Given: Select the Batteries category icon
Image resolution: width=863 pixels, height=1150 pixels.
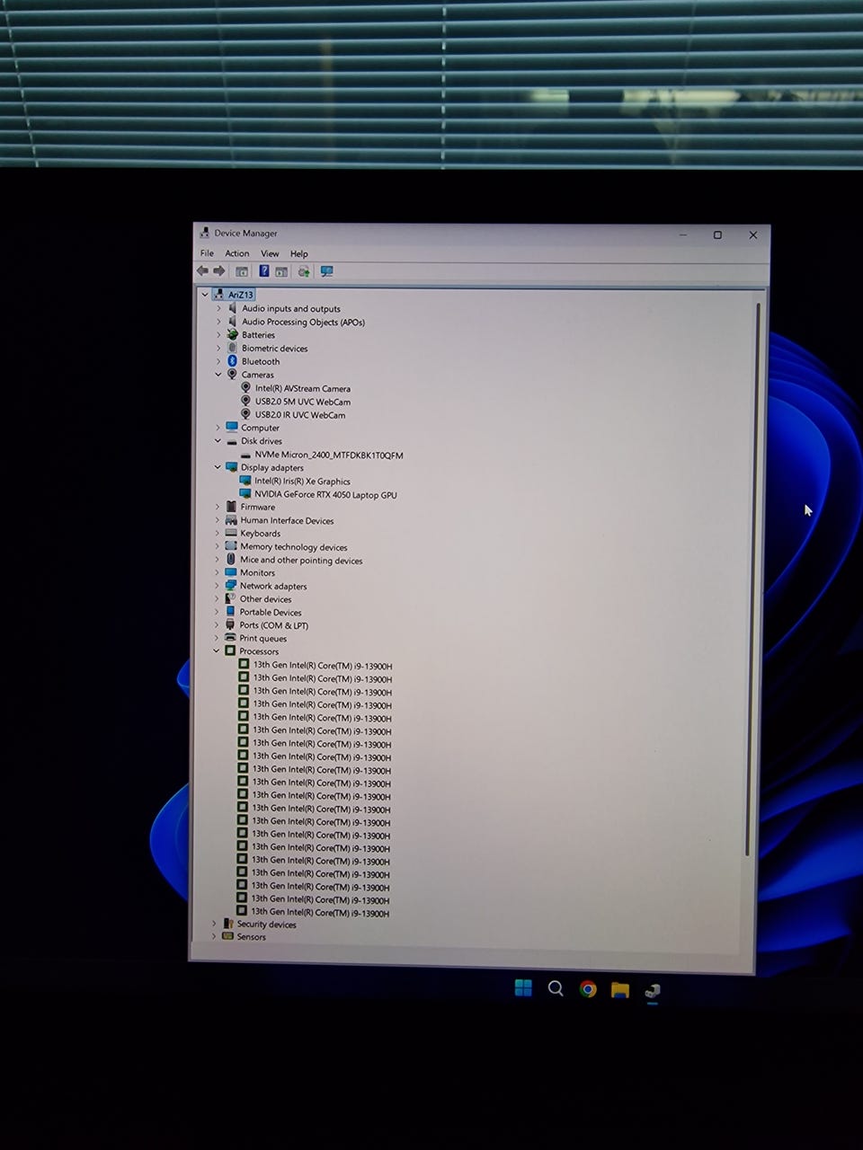Looking at the screenshot, I should point(232,335).
